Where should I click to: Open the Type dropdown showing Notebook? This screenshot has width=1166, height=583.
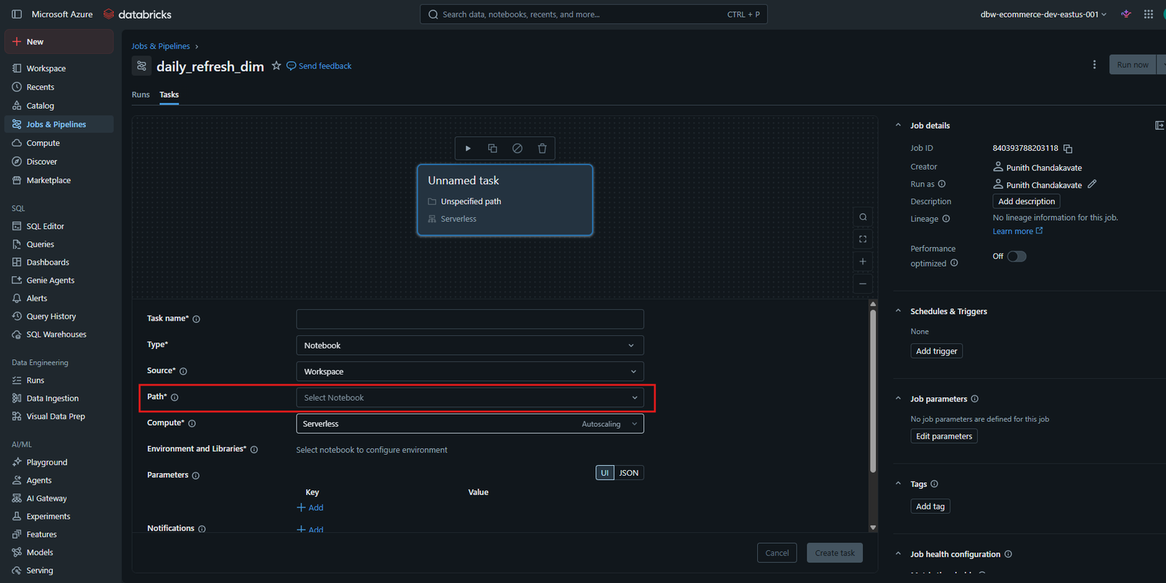pos(470,345)
